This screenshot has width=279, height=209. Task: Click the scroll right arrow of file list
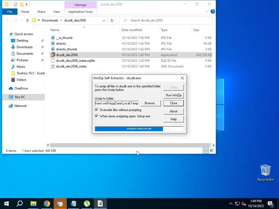point(213,145)
